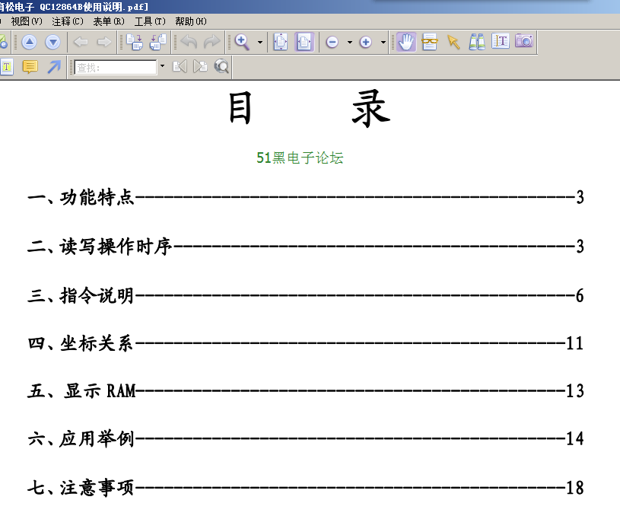Click the zoom out minus button
This screenshot has height=519, width=620.
tap(332, 43)
